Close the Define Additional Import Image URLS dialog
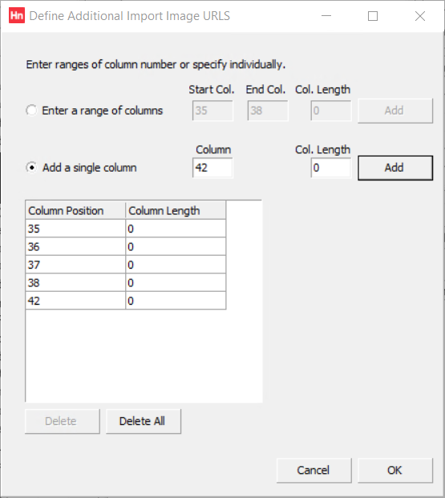445x498 pixels. [420, 16]
